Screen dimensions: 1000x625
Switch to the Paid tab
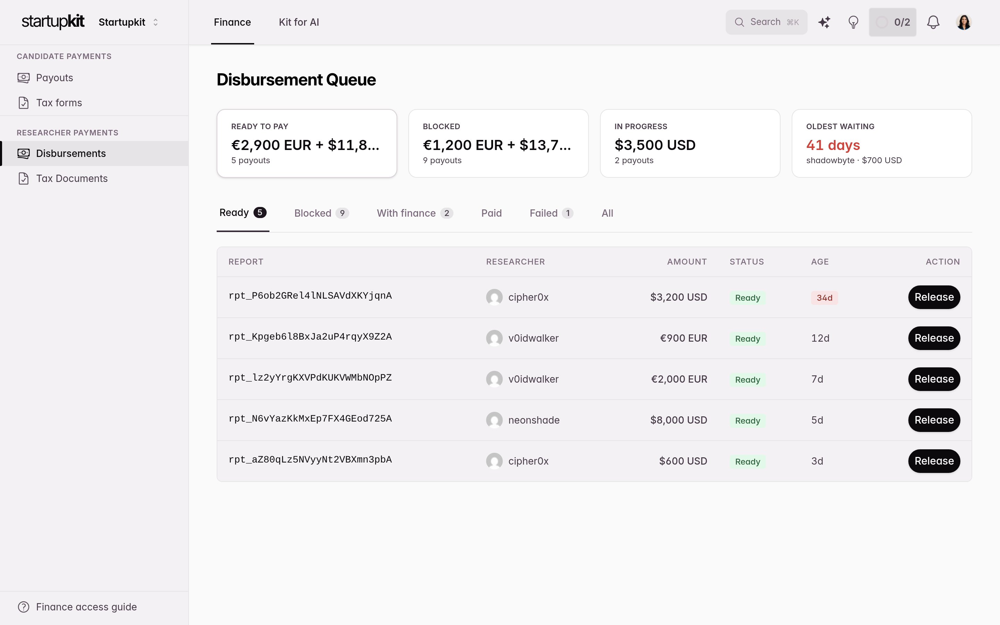coord(491,213)
